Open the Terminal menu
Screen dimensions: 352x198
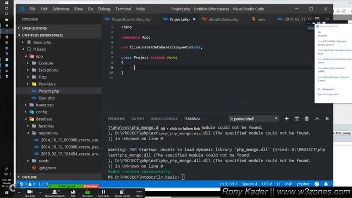click(x=123, y=9)
